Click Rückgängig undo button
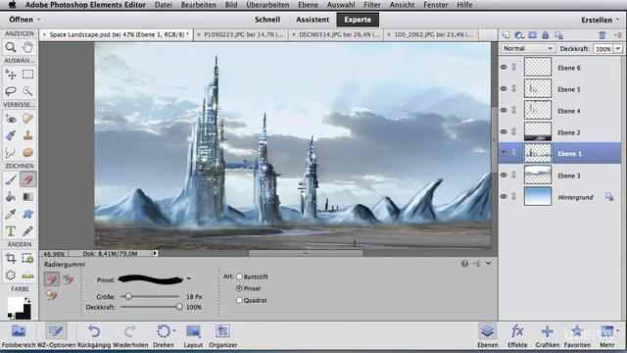Viewport: 627px width, 353px height. coord(94,335)
